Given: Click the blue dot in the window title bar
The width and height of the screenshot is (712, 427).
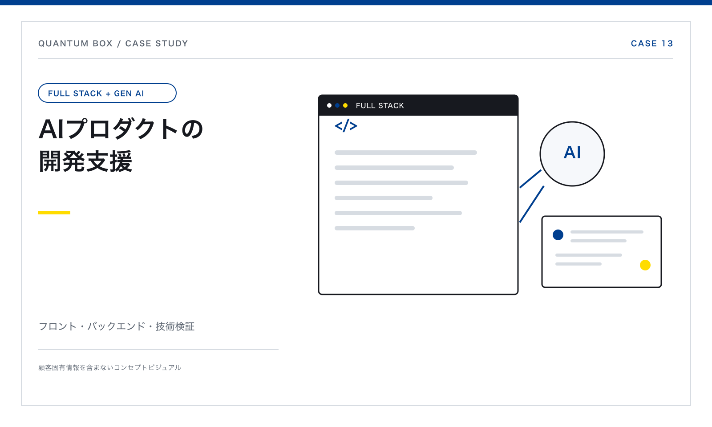Looking at the screenshot, I should click(337, 105).
